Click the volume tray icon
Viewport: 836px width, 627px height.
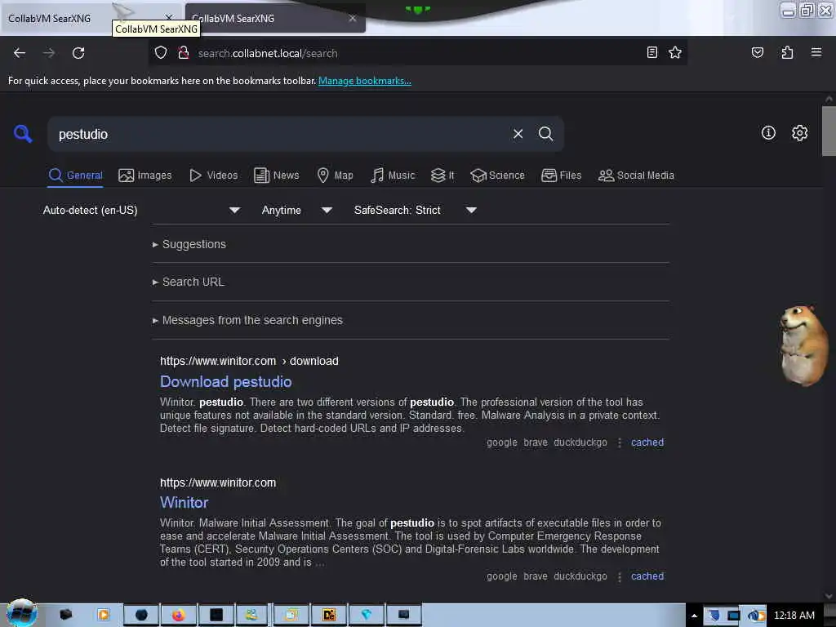pyautogui.click(x=755, y=616)
